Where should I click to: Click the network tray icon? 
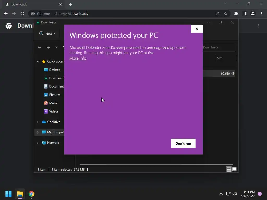[x=228, y=194]
